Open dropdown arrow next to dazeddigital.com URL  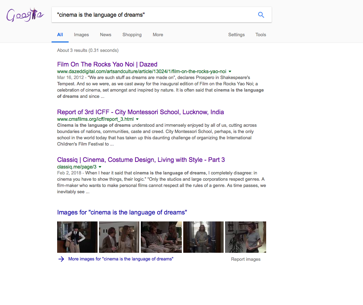pos(230,71)
